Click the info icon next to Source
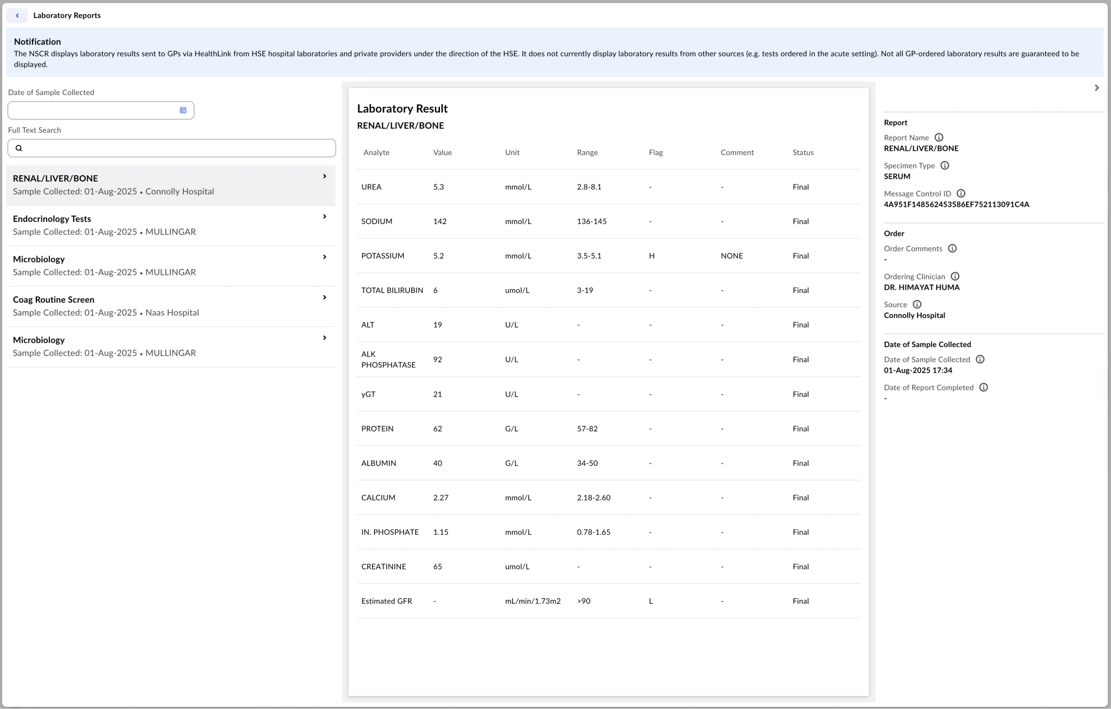 [x=917, y=304]
